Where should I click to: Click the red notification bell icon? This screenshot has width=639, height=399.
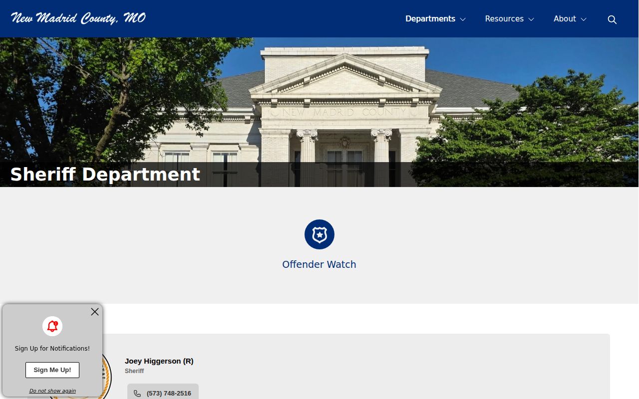click(52, 326)
